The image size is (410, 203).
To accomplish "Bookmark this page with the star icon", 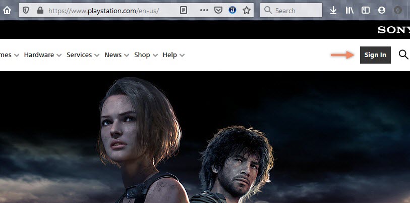I will [x=246, y=10].
